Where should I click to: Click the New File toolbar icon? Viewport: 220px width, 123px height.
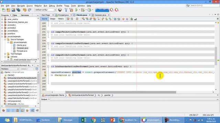(4, 10)
